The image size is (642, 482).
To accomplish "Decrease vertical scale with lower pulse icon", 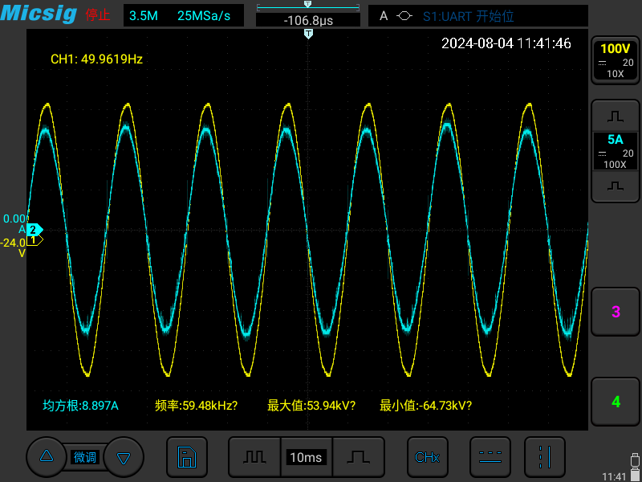I will (x=616, y=186).
